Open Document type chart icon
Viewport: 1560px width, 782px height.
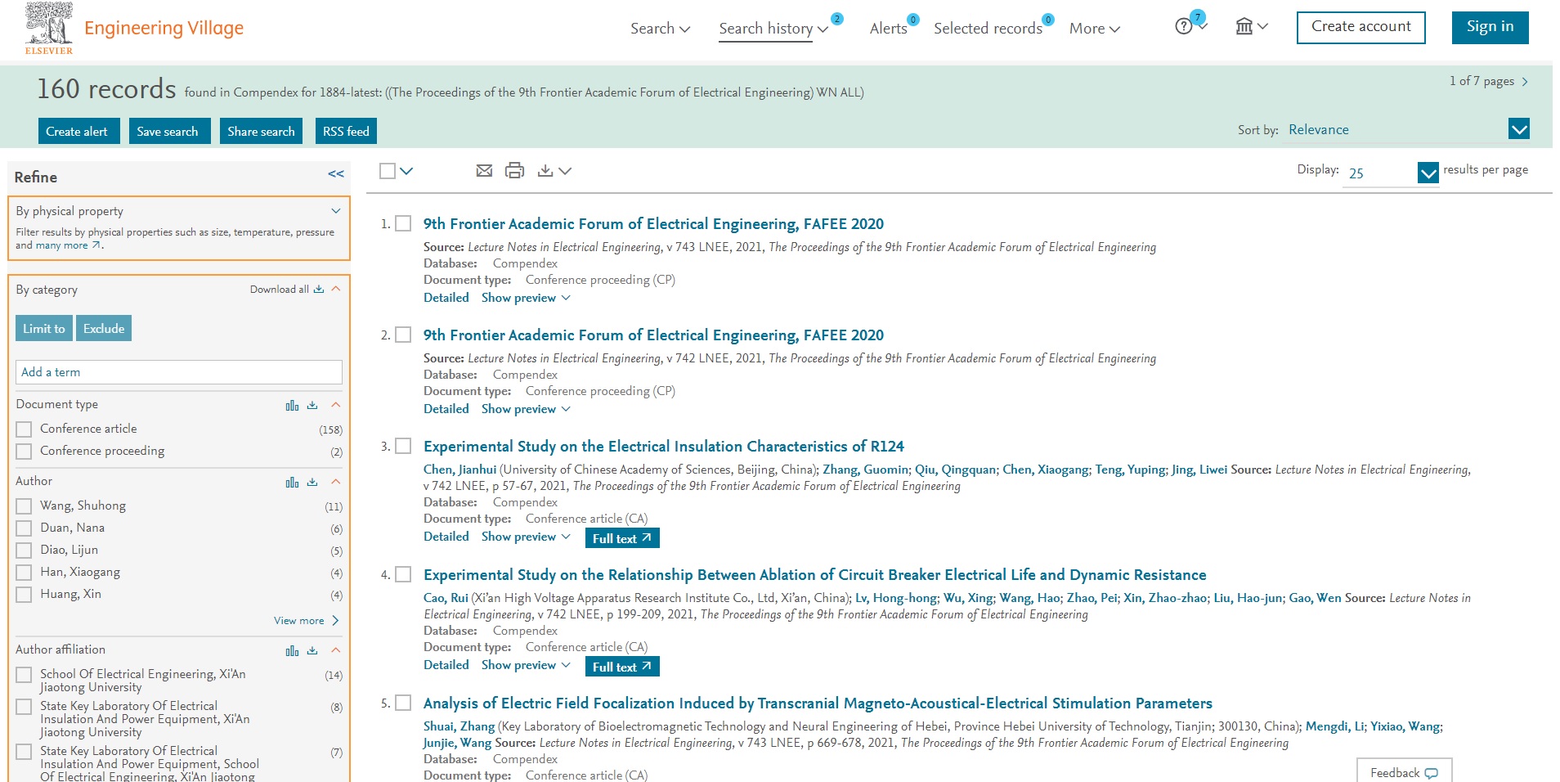pos(292,406)
